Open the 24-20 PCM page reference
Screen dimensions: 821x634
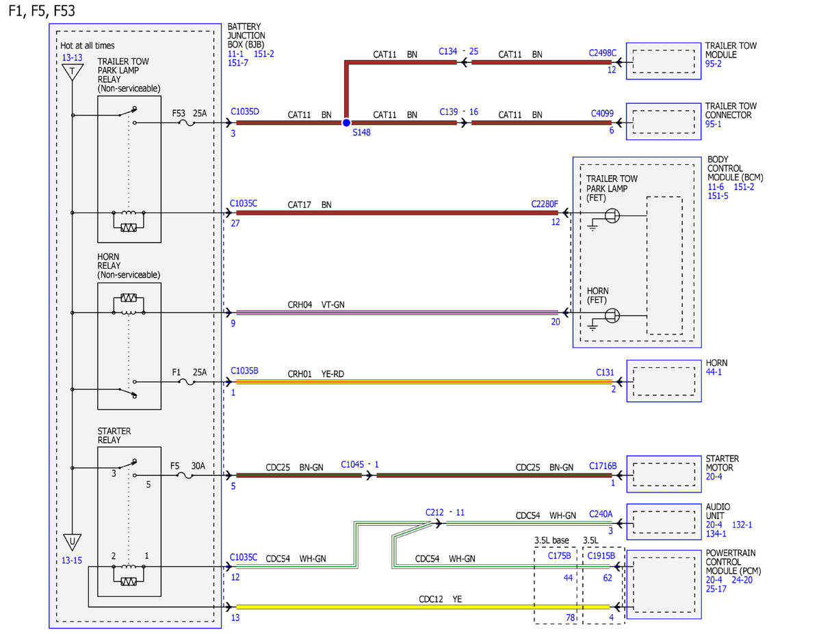[742, 579]
